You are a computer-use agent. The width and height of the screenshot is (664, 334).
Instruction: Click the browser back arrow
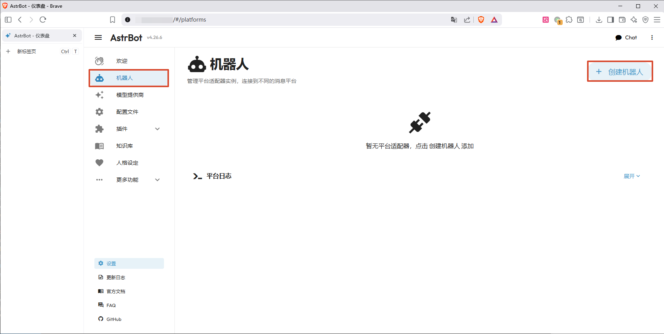tap(20, 20)
